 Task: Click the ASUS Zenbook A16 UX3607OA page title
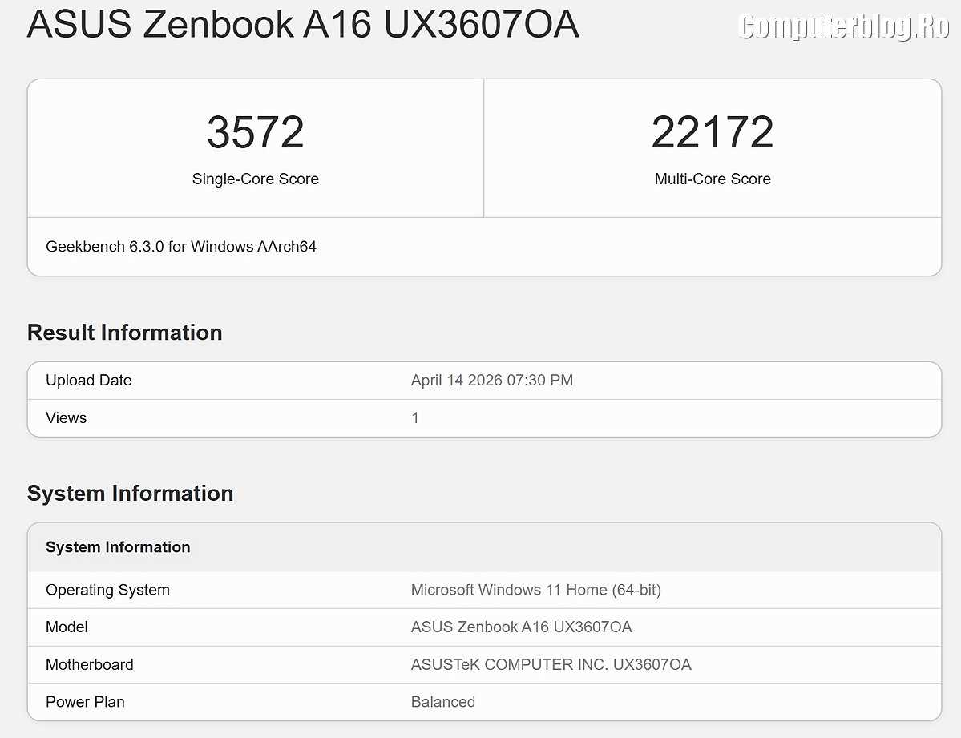pyautogui.click(x=303, y=26)
